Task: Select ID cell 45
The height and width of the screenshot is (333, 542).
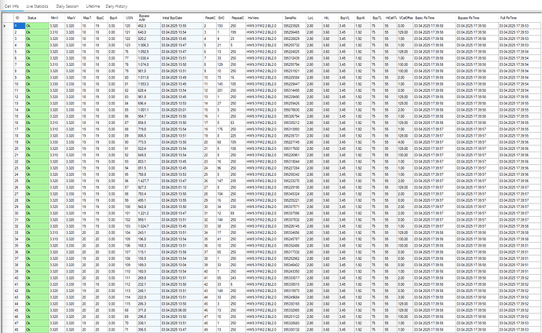Action: click(20, 310)
